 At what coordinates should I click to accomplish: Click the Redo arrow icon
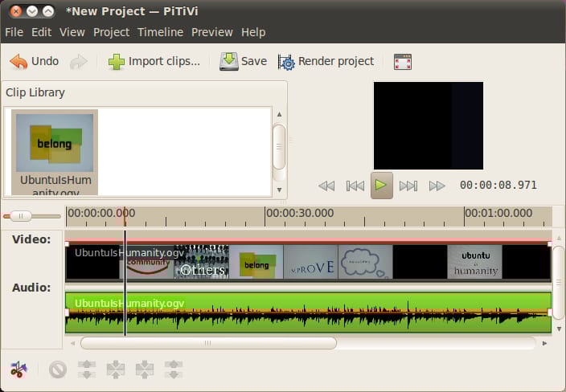(x=79, y=61)
